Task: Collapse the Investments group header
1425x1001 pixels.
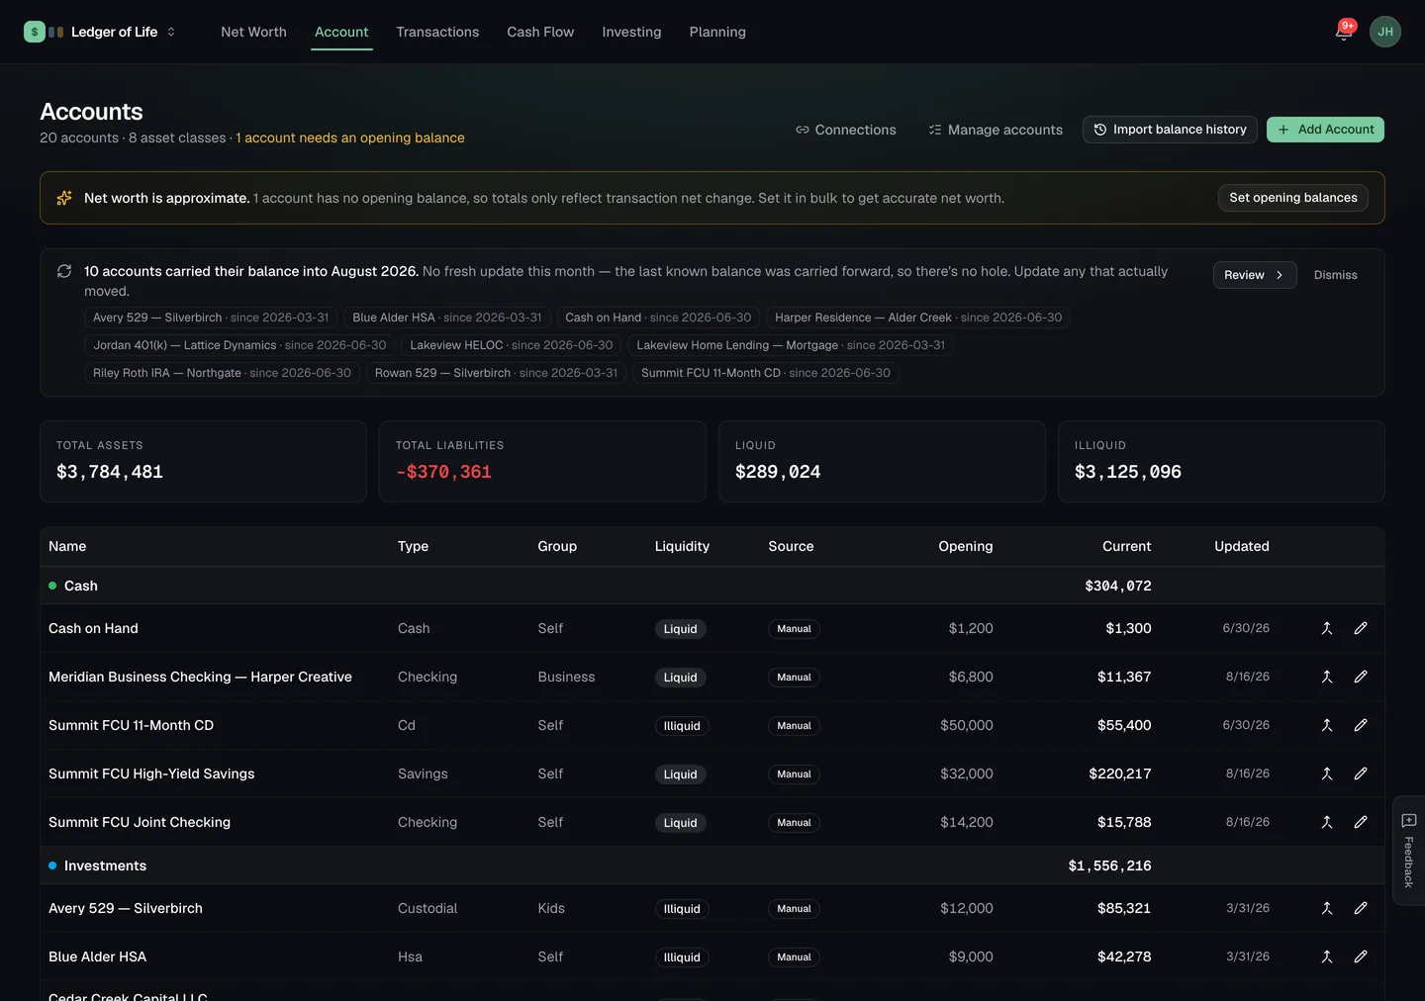Action: pos(712,865)
